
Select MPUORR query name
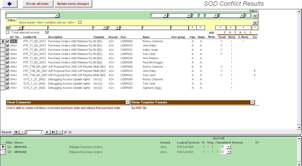coord(20,152)
